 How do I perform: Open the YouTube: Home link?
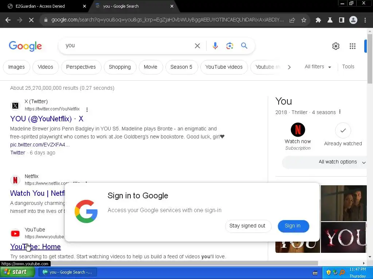pyautogui.click(x=35, y=247)
